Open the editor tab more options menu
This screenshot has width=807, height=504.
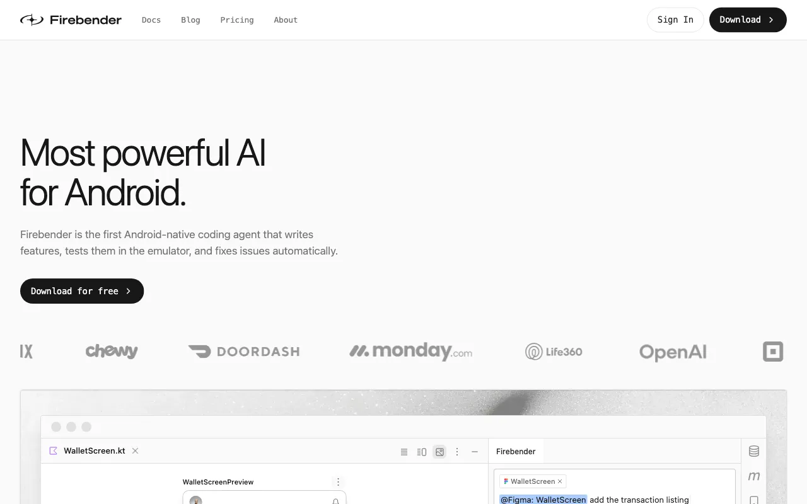coord(457,452)
